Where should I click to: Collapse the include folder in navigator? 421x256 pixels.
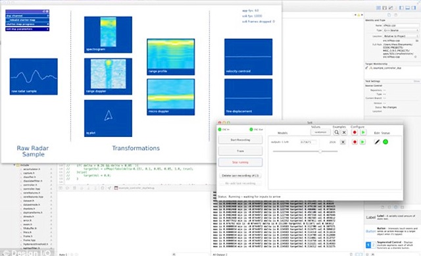(x=14, y=165)
